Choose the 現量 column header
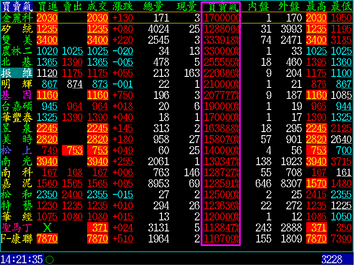The image size is (354, 265). pos(186,6)
